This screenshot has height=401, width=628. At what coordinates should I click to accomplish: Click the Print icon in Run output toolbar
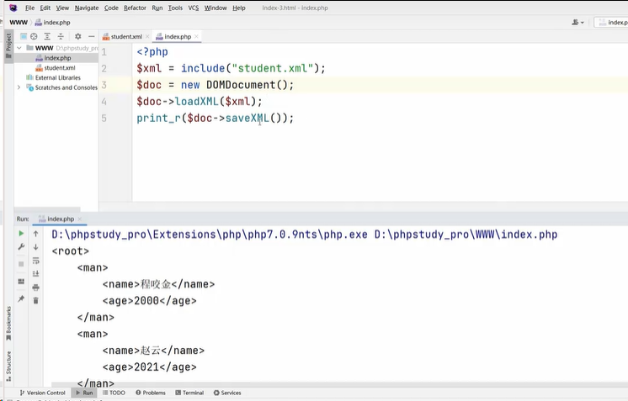click(x=35, y=287)
